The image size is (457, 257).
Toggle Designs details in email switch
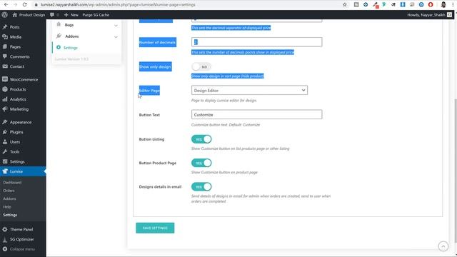click(201, 187)
